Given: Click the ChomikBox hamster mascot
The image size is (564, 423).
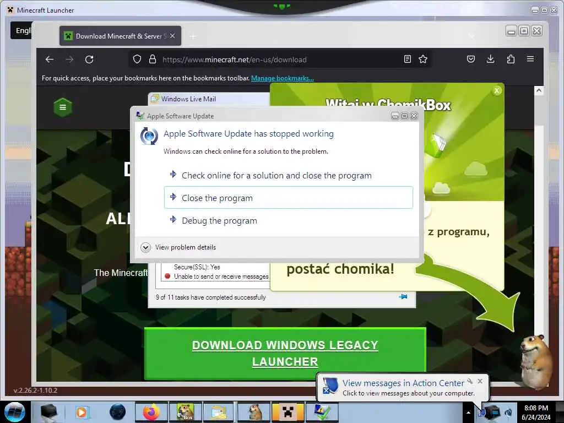Looking at the screenshot, I should (x=536, y=361).
